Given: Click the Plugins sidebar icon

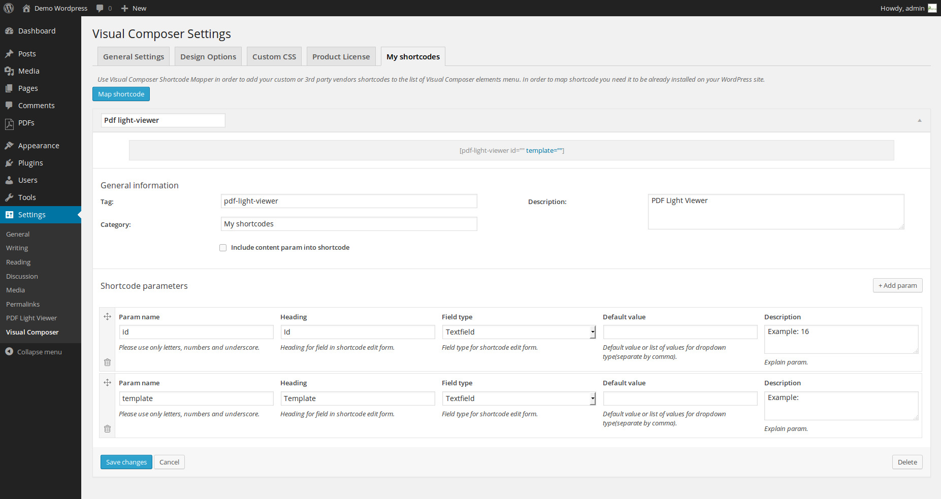Looking at the screenshot, I should 9,163.
